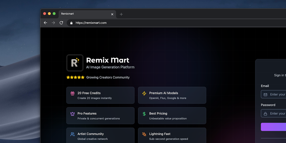
Task: Click Growing Creators Community text
Action: (108, 77)
